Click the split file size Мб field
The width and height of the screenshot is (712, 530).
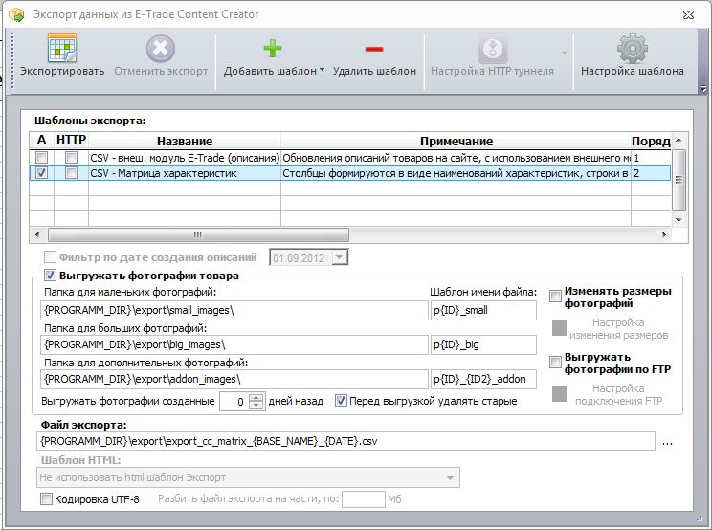click(364, 499)
